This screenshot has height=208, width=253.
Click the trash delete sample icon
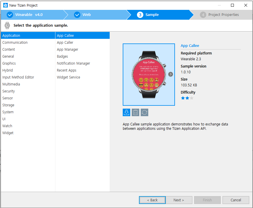pos(135,112)
